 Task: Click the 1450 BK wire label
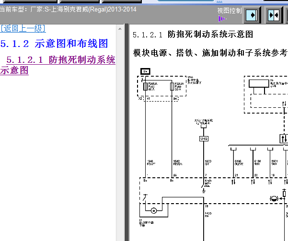click(x=208, y=215)
